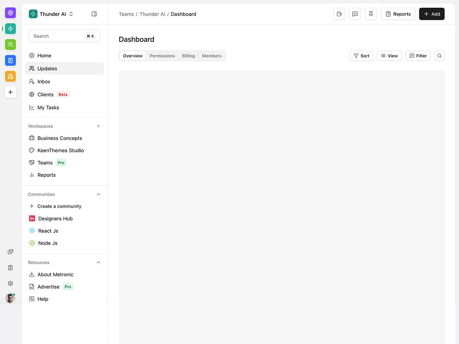Open the orange building app icon
This screenshot has width=459, height=344.
pyautogui.click(x=10, y=76)
